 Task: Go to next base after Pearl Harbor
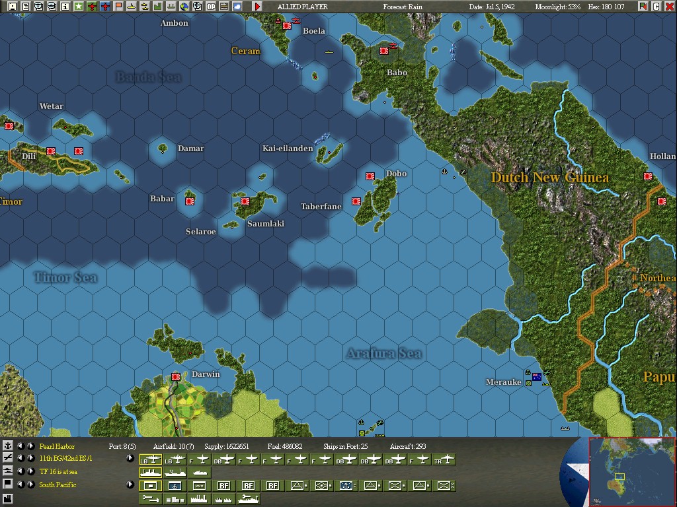click(x=30, y=446)
